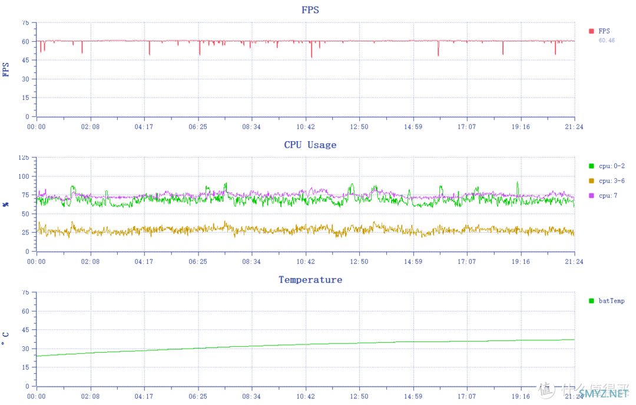This screenshot has height=405, width=636.
Task: Click the 12:50 tick on CPU Usage chart
Action: [359, 262]
